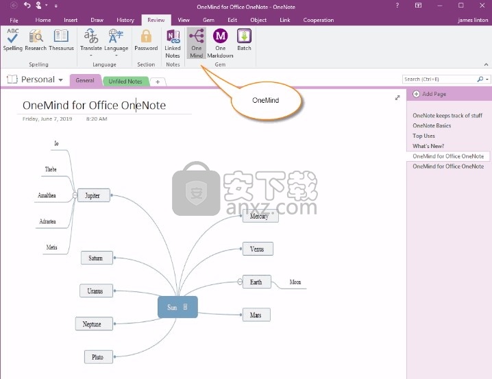This screenshot has width=492, height=379.
Task: Select the Uranus node
Action: point(96,291)
